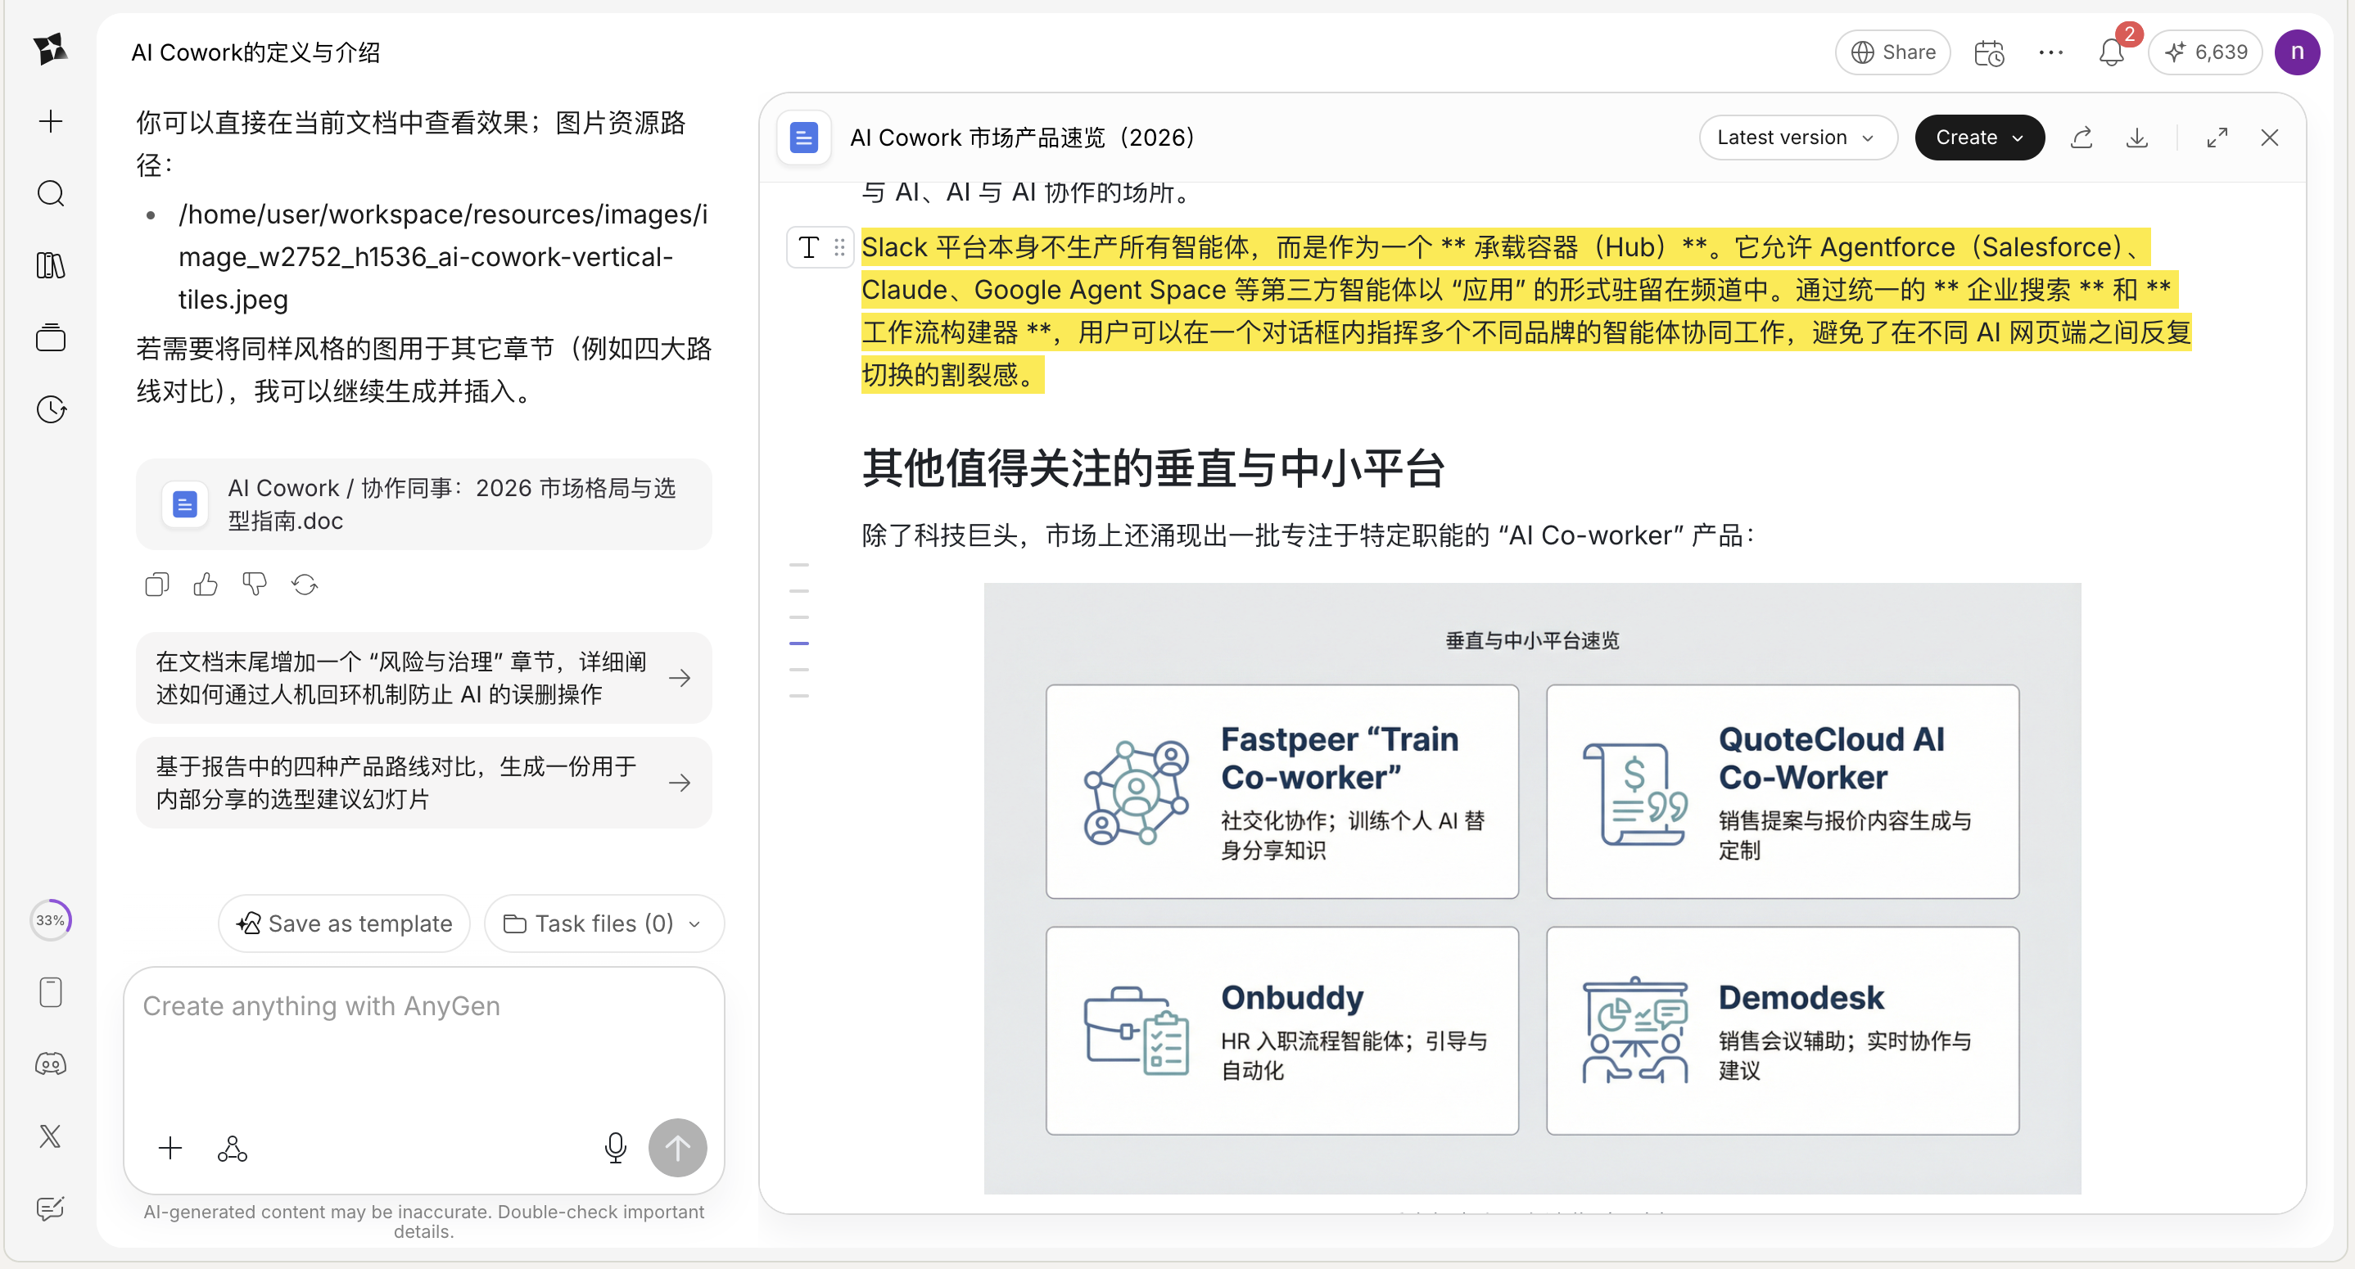Screen dimensions: 2355x1269
Task: Activate voice input with the microphone icon
Action: (615, 1147)
